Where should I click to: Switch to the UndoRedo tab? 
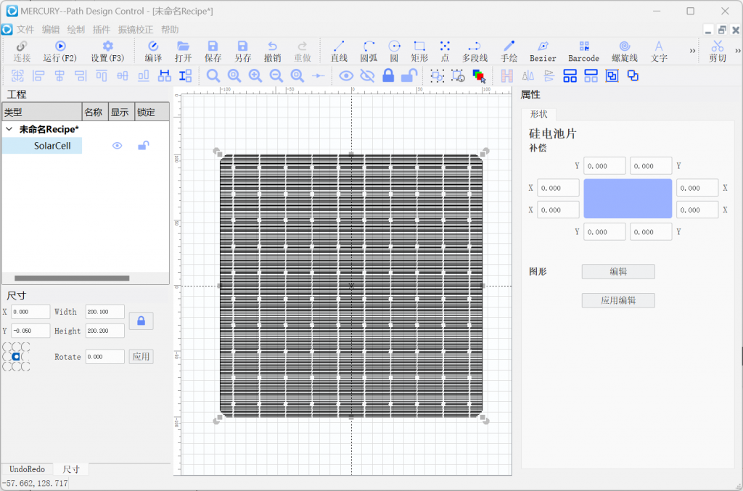pos(27,469)
